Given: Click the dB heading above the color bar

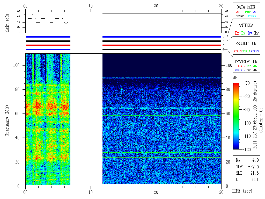Looking at the screenshot, I should point(235,77).
